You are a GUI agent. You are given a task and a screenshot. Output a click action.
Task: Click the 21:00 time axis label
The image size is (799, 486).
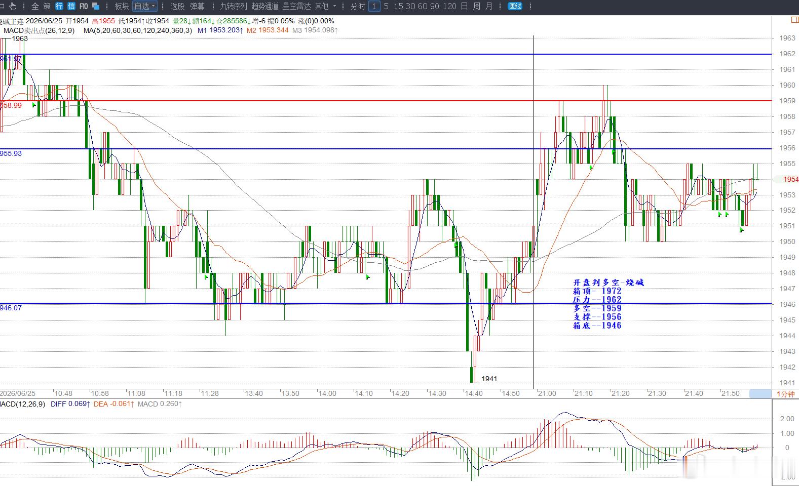point(547,393)
